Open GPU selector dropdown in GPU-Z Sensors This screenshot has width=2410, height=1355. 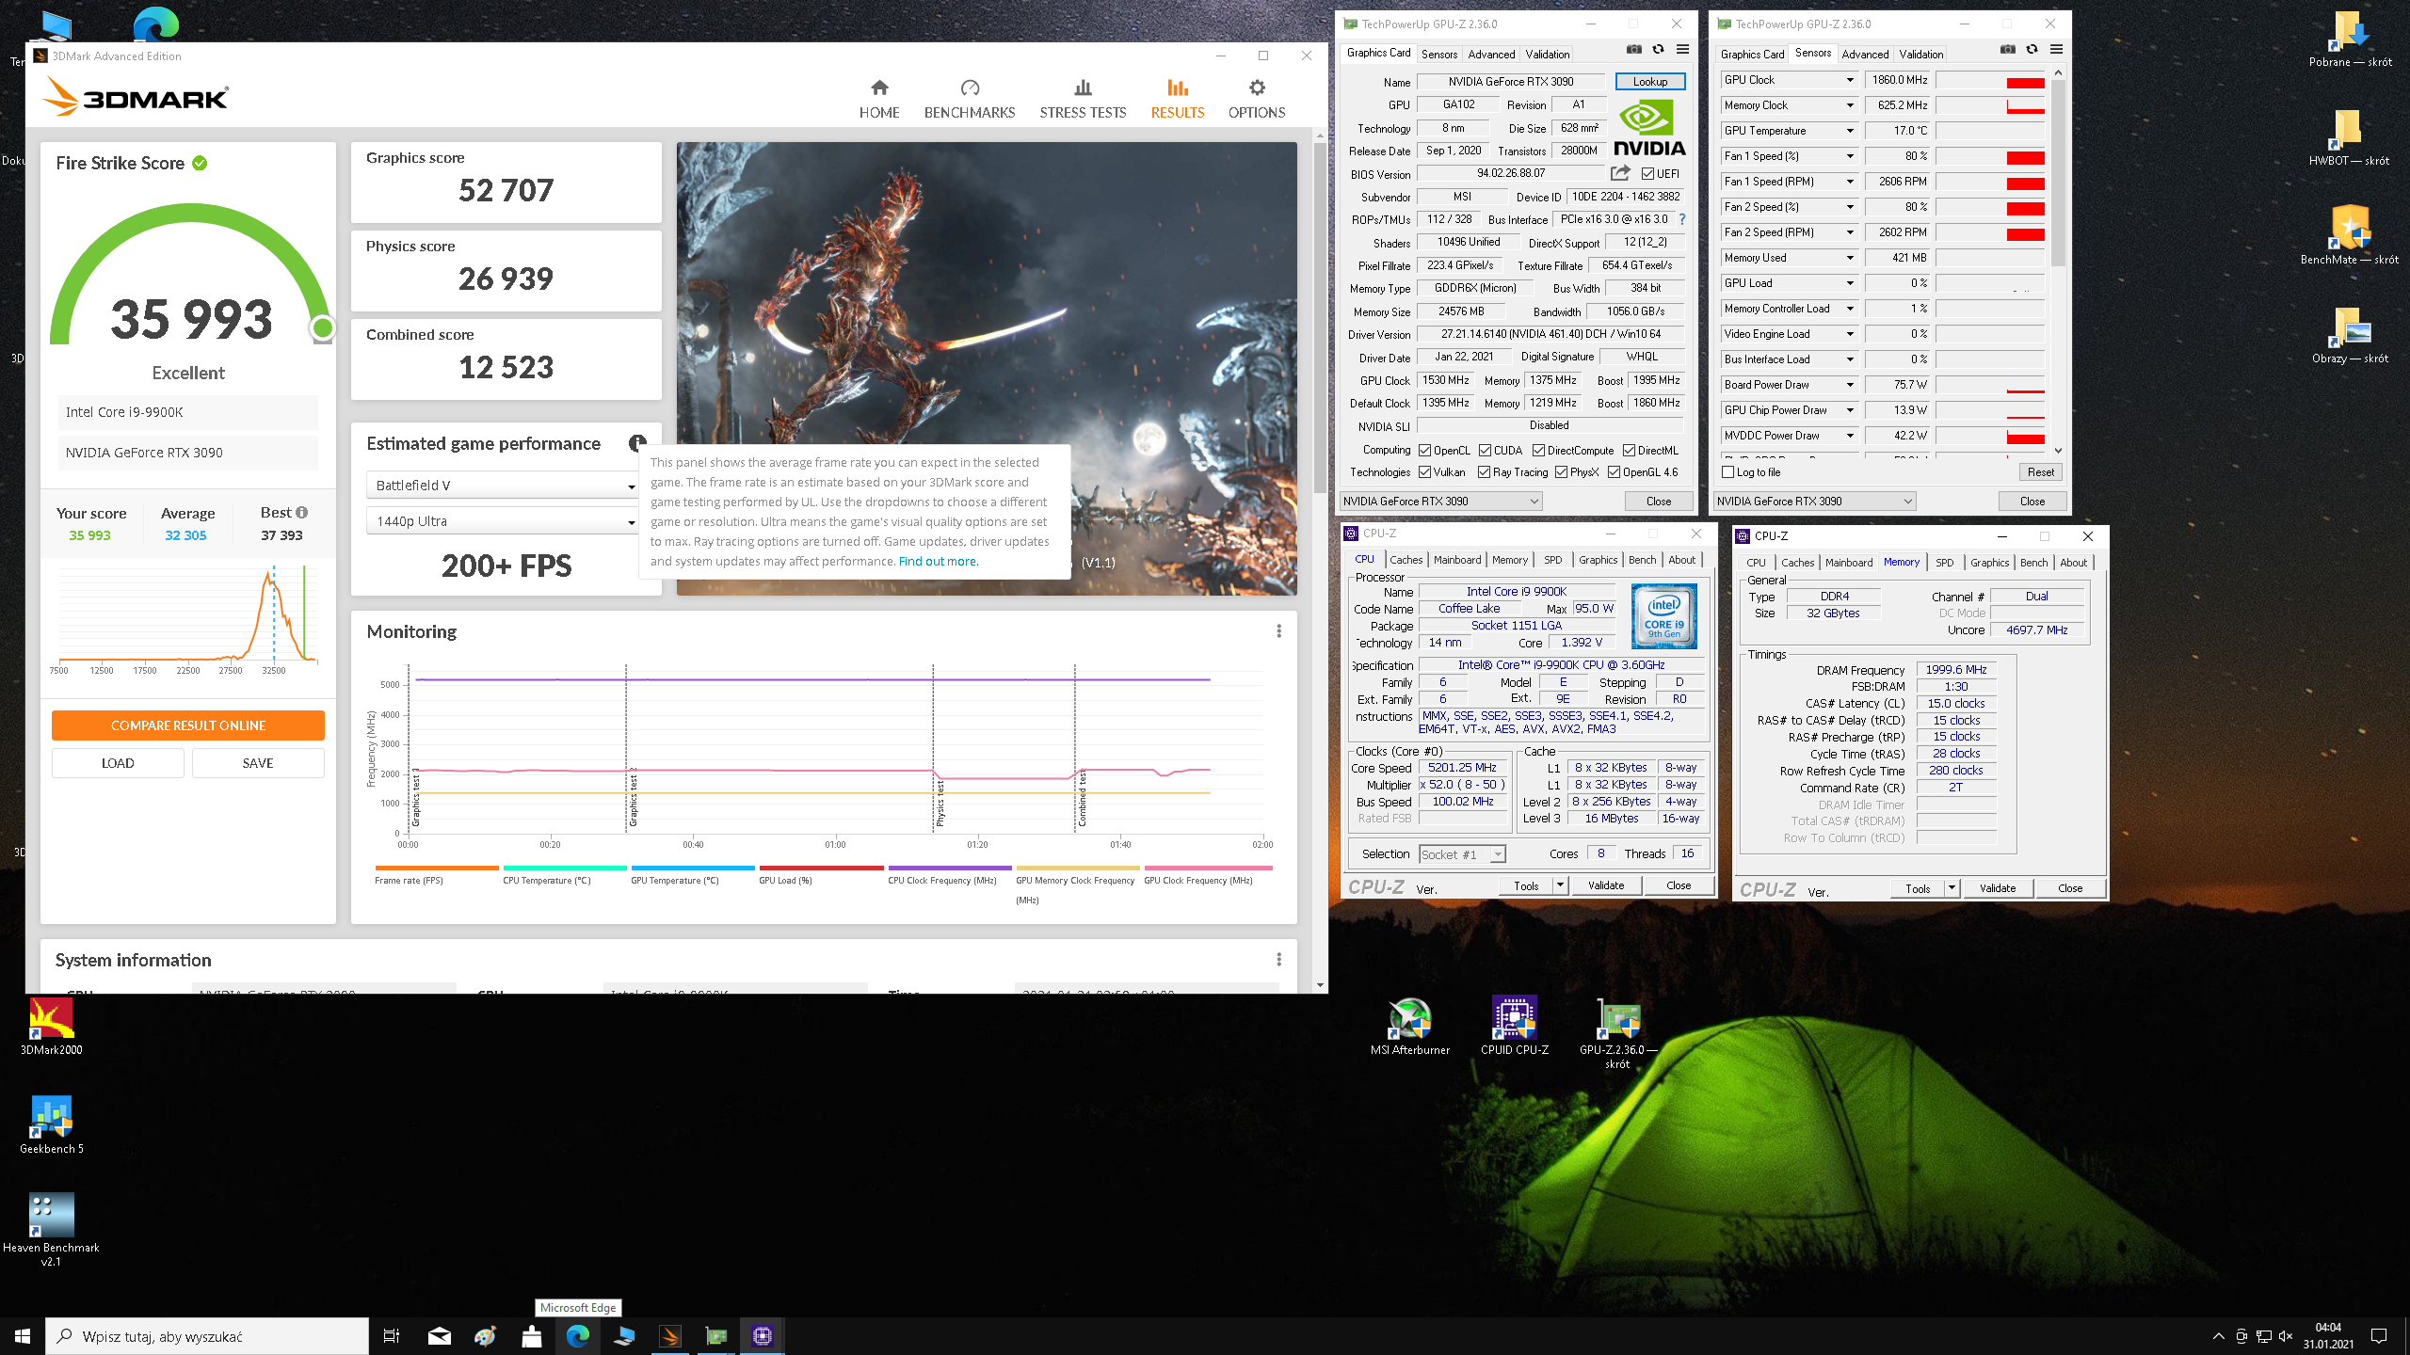point(1814,502)
